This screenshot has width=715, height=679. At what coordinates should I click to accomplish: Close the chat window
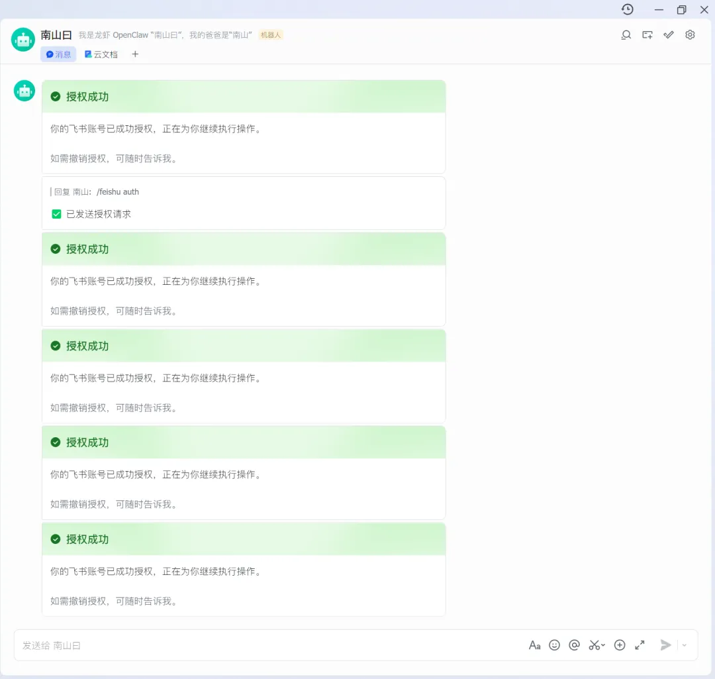[x=704, y=9]
